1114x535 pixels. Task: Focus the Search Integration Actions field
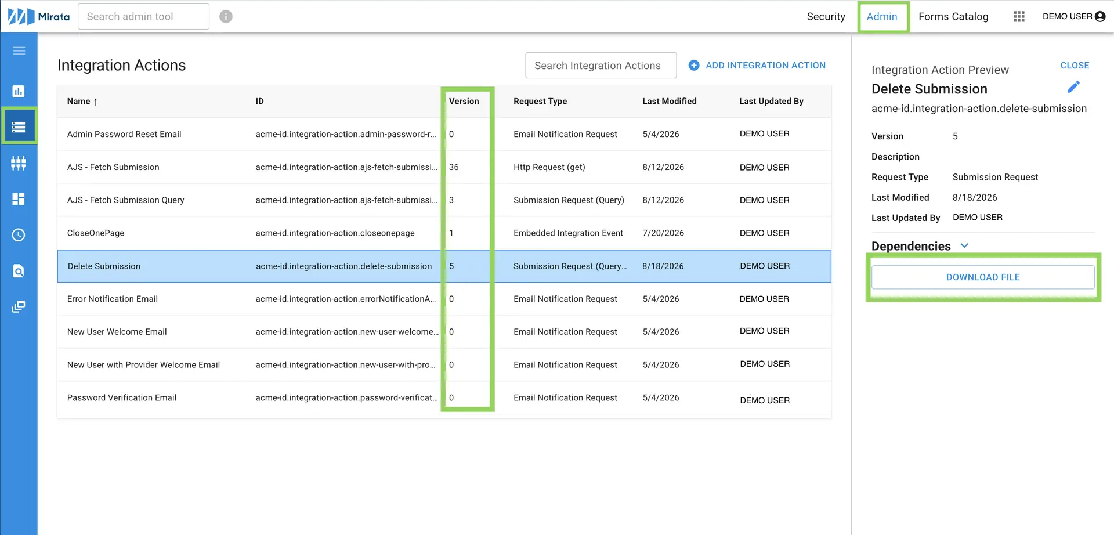[601, 66]
